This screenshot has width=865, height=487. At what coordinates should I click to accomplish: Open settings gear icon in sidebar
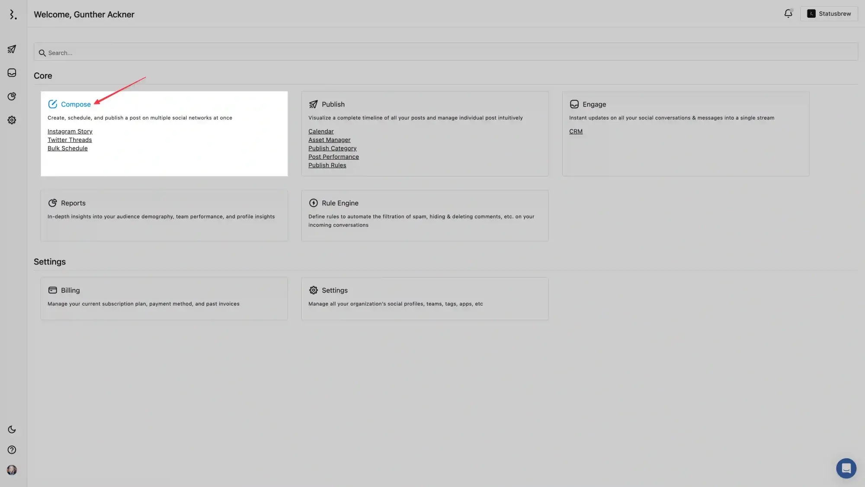tap(12, 120)
